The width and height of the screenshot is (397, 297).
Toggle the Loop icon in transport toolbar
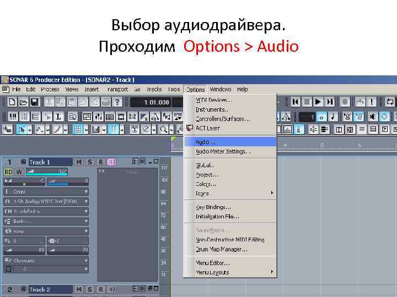(389, 102)
